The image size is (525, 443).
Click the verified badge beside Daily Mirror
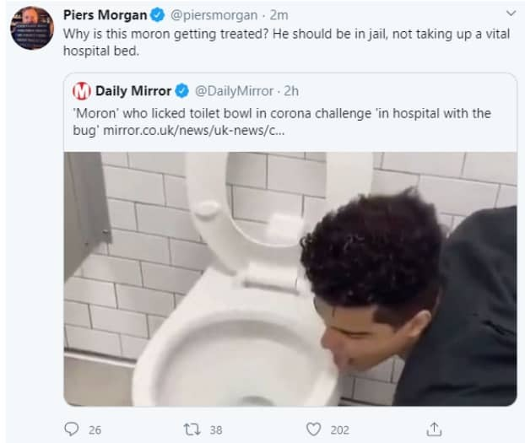(183, 91)
